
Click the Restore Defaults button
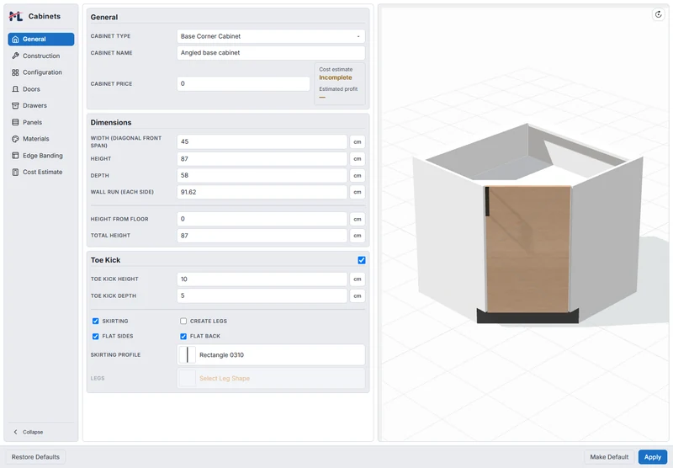(x=35, y=457)
